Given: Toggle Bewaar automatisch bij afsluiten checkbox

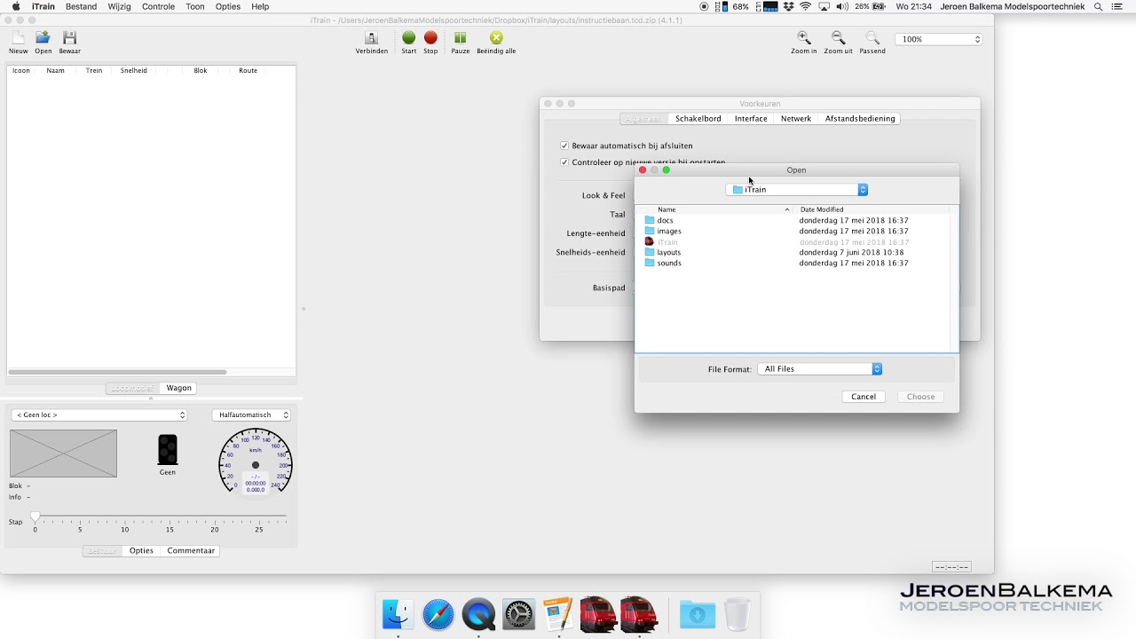Looking at the screenshot, I should point(564,146).
